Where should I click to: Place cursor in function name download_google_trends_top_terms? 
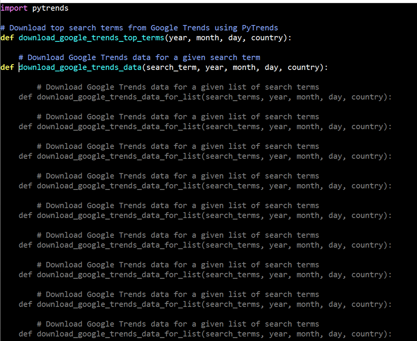tap(91, 38)
